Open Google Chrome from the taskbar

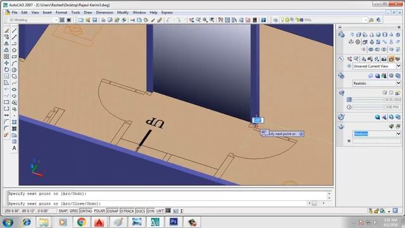click(82, 222)
